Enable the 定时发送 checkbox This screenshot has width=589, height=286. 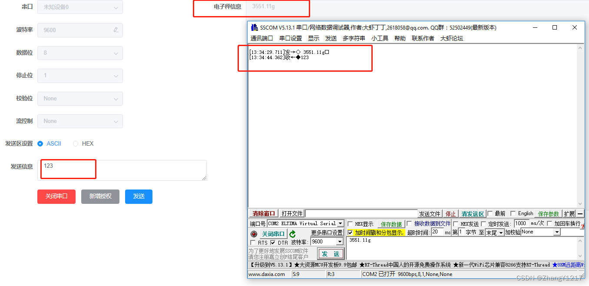point(483,224)
